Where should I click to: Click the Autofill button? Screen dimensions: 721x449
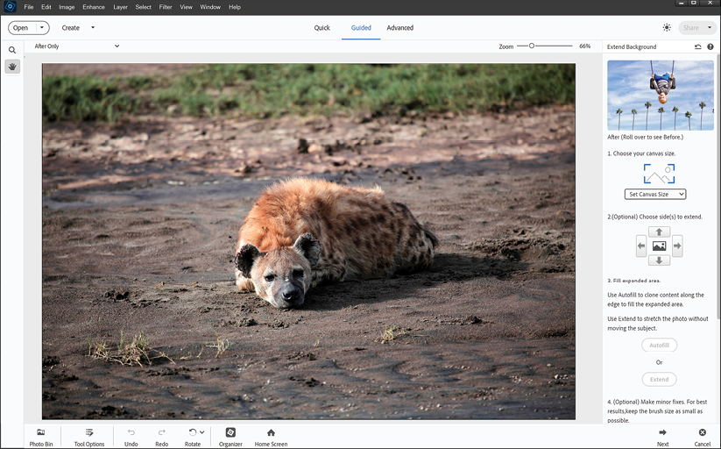659,345
